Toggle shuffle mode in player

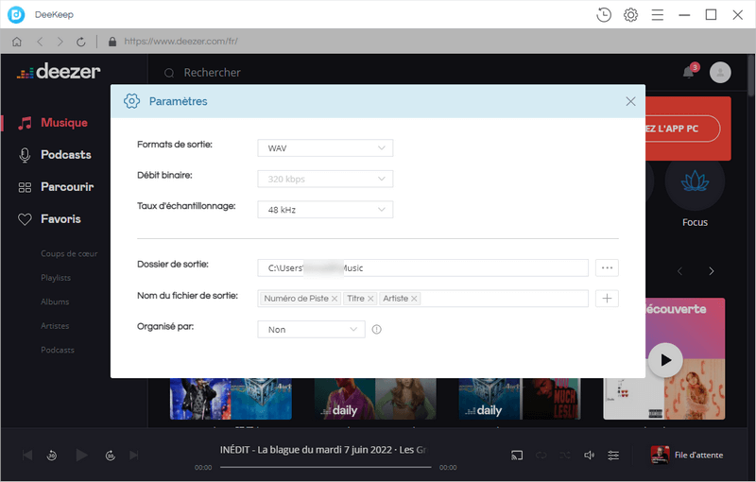(x=565, y=455)
